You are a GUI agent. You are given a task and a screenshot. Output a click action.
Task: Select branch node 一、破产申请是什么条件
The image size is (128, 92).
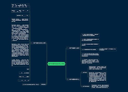(73, 48)
